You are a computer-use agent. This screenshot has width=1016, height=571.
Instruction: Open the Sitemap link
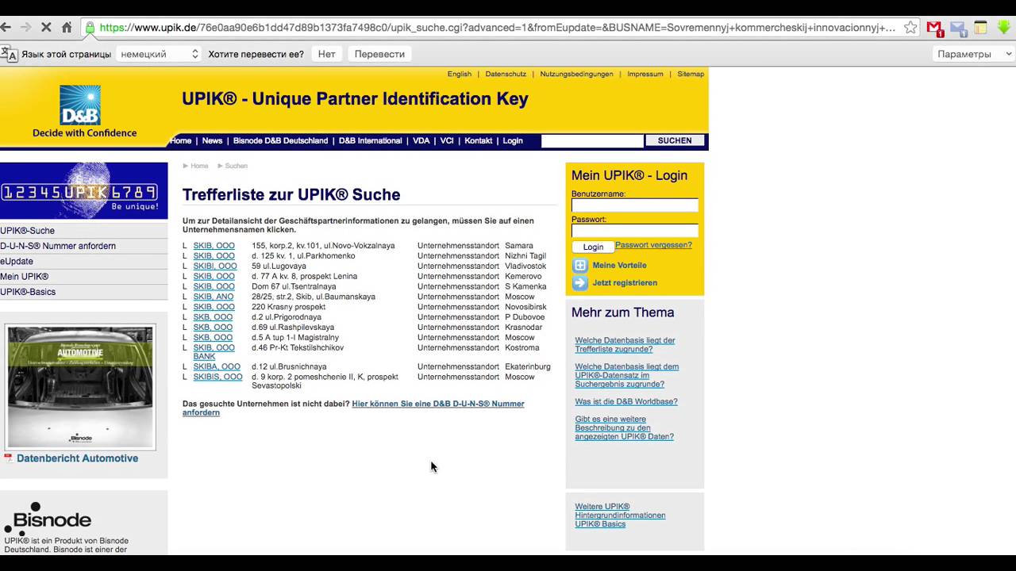pos(691,74)
